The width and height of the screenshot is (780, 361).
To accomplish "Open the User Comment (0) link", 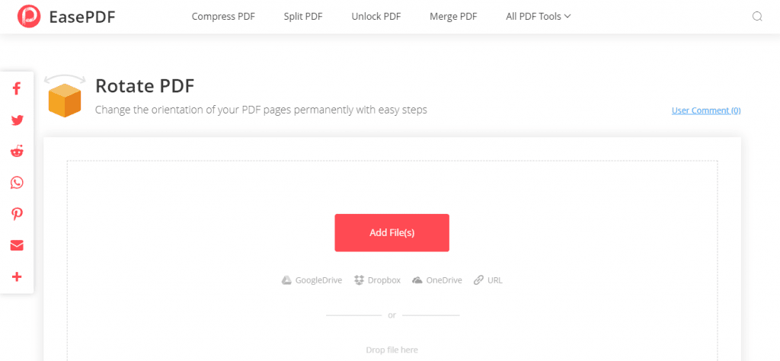I will point(706,110).
